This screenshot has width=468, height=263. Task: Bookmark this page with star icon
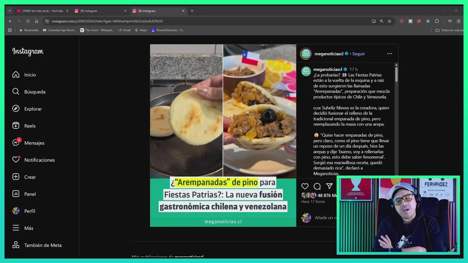[389, 21]
